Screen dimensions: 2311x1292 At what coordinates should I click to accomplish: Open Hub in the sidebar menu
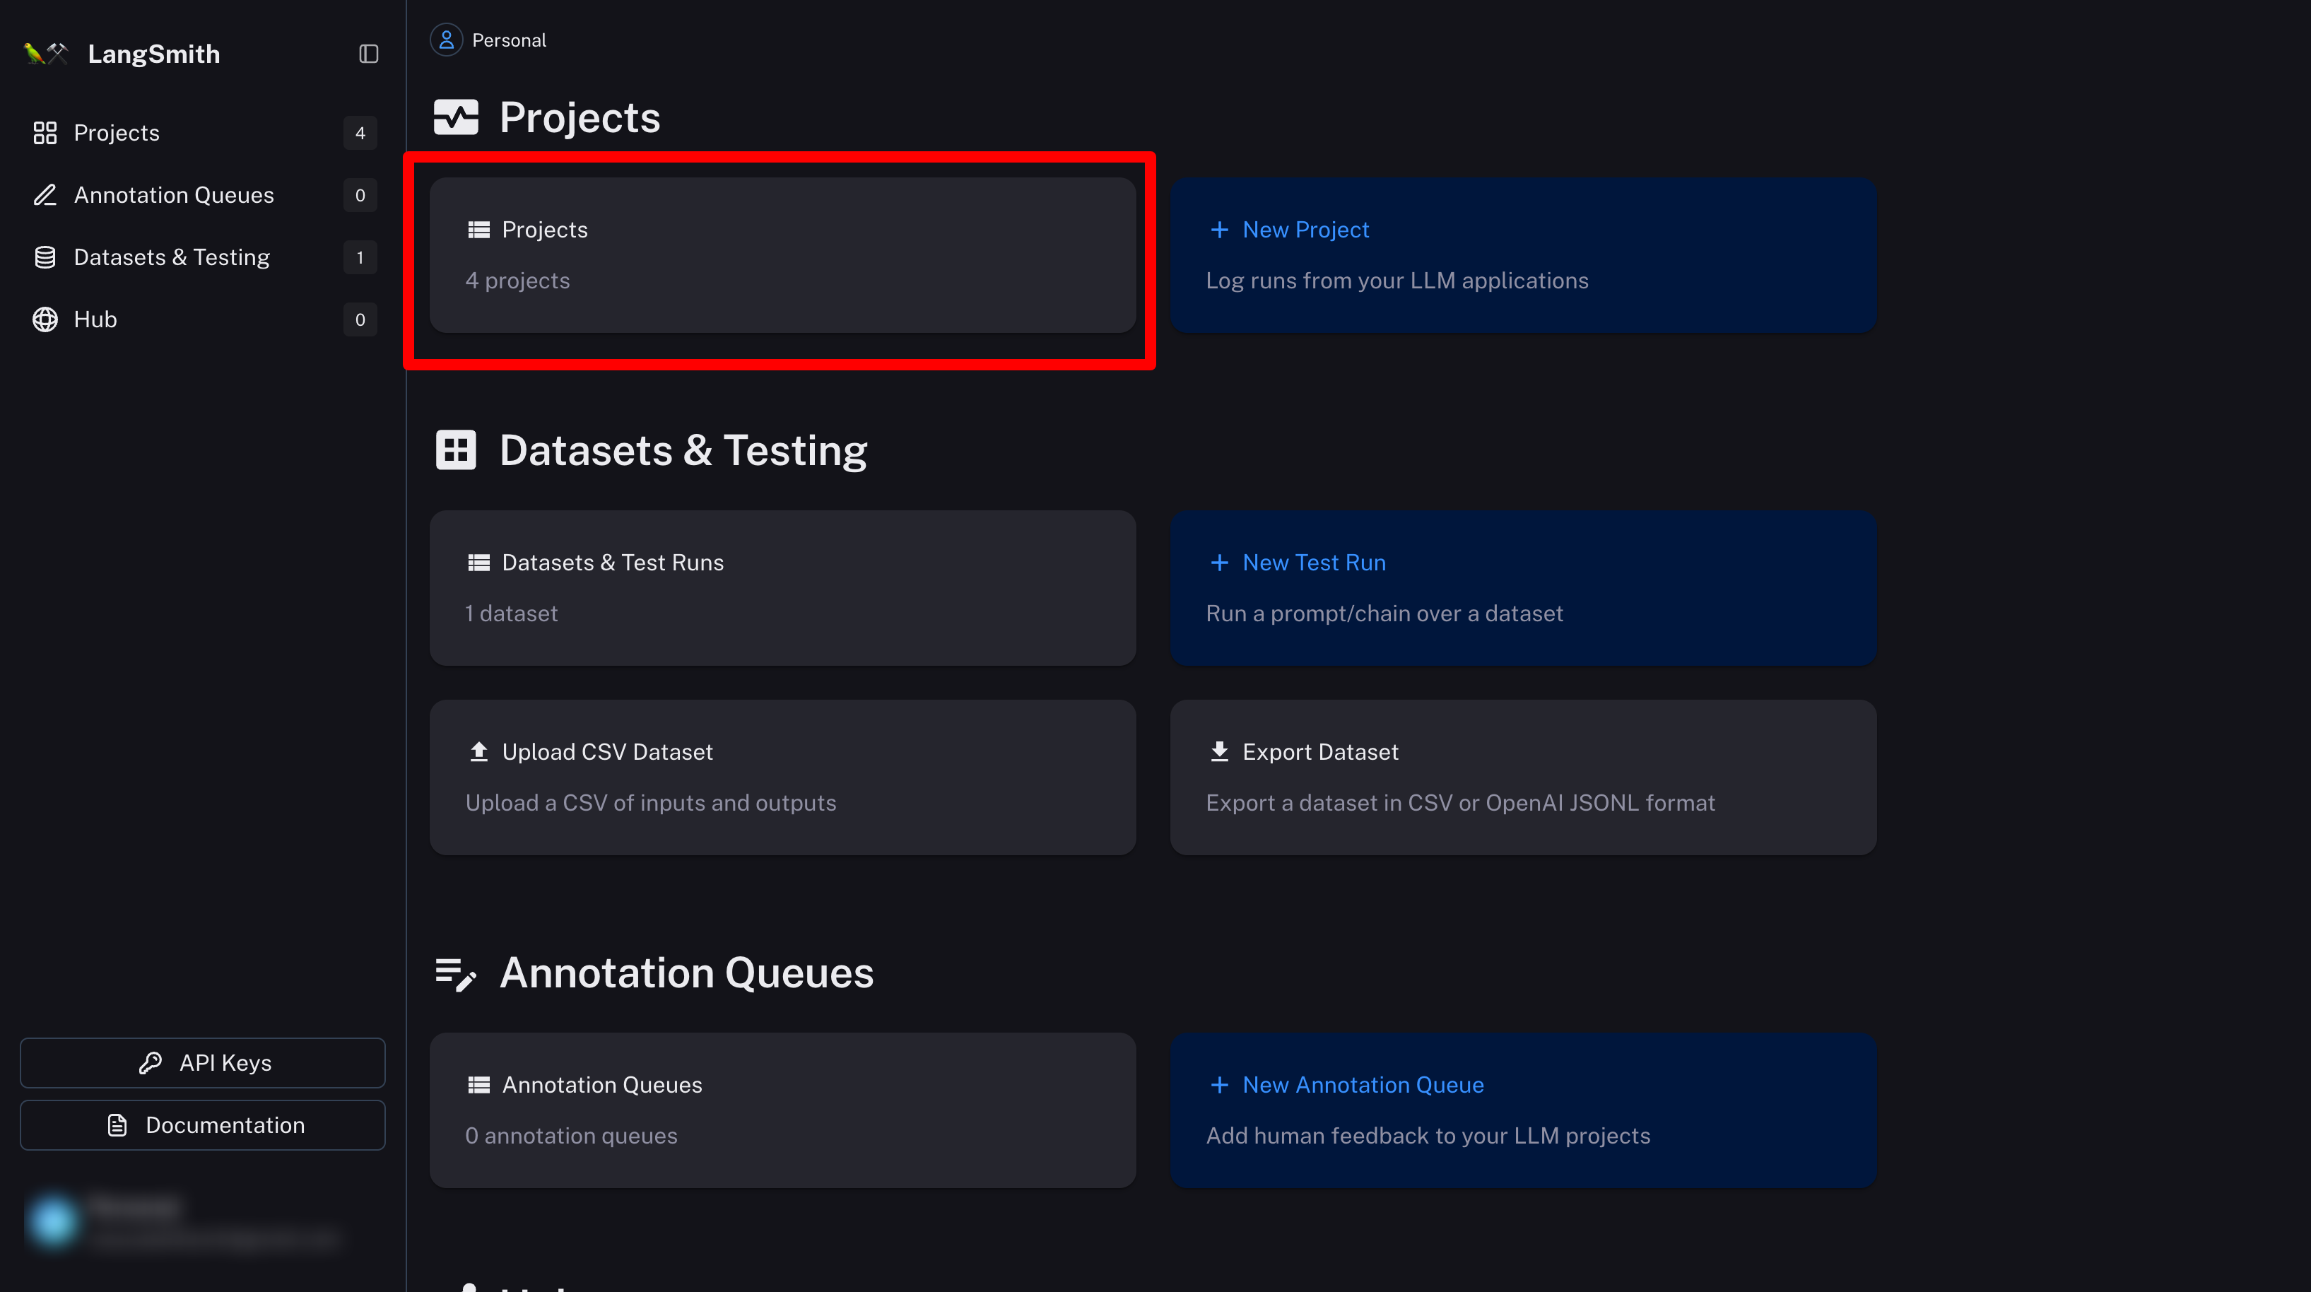tap(203, 319)
